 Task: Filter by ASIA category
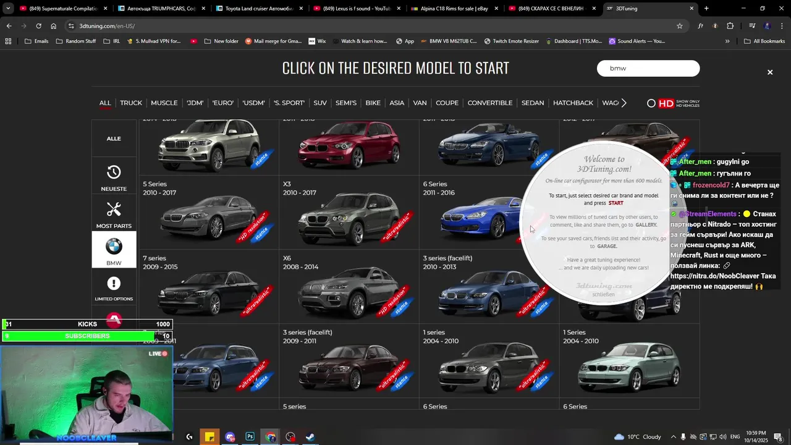397,103
